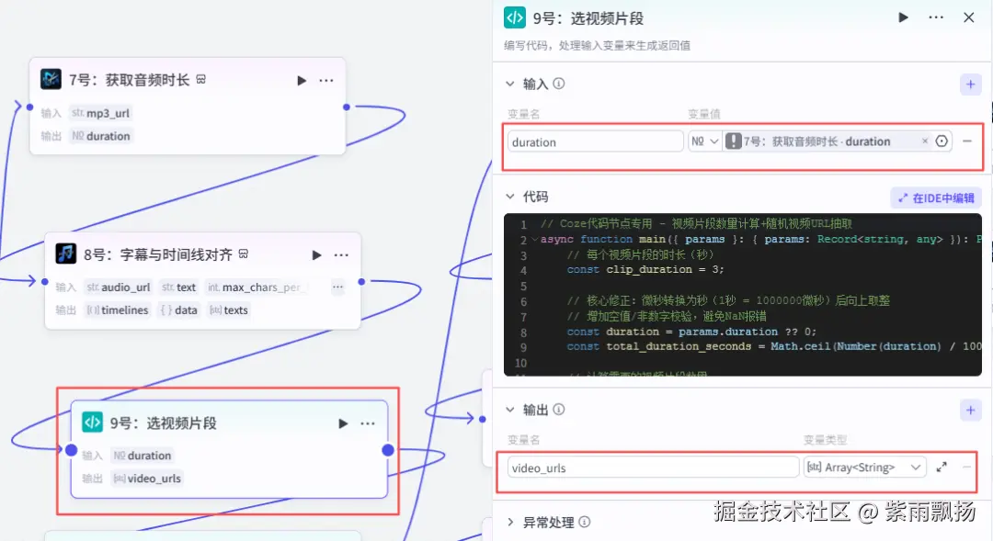This screenshot has height=541, width=993.
Task: Click the input port of node 9号
Action: [72, 450]
